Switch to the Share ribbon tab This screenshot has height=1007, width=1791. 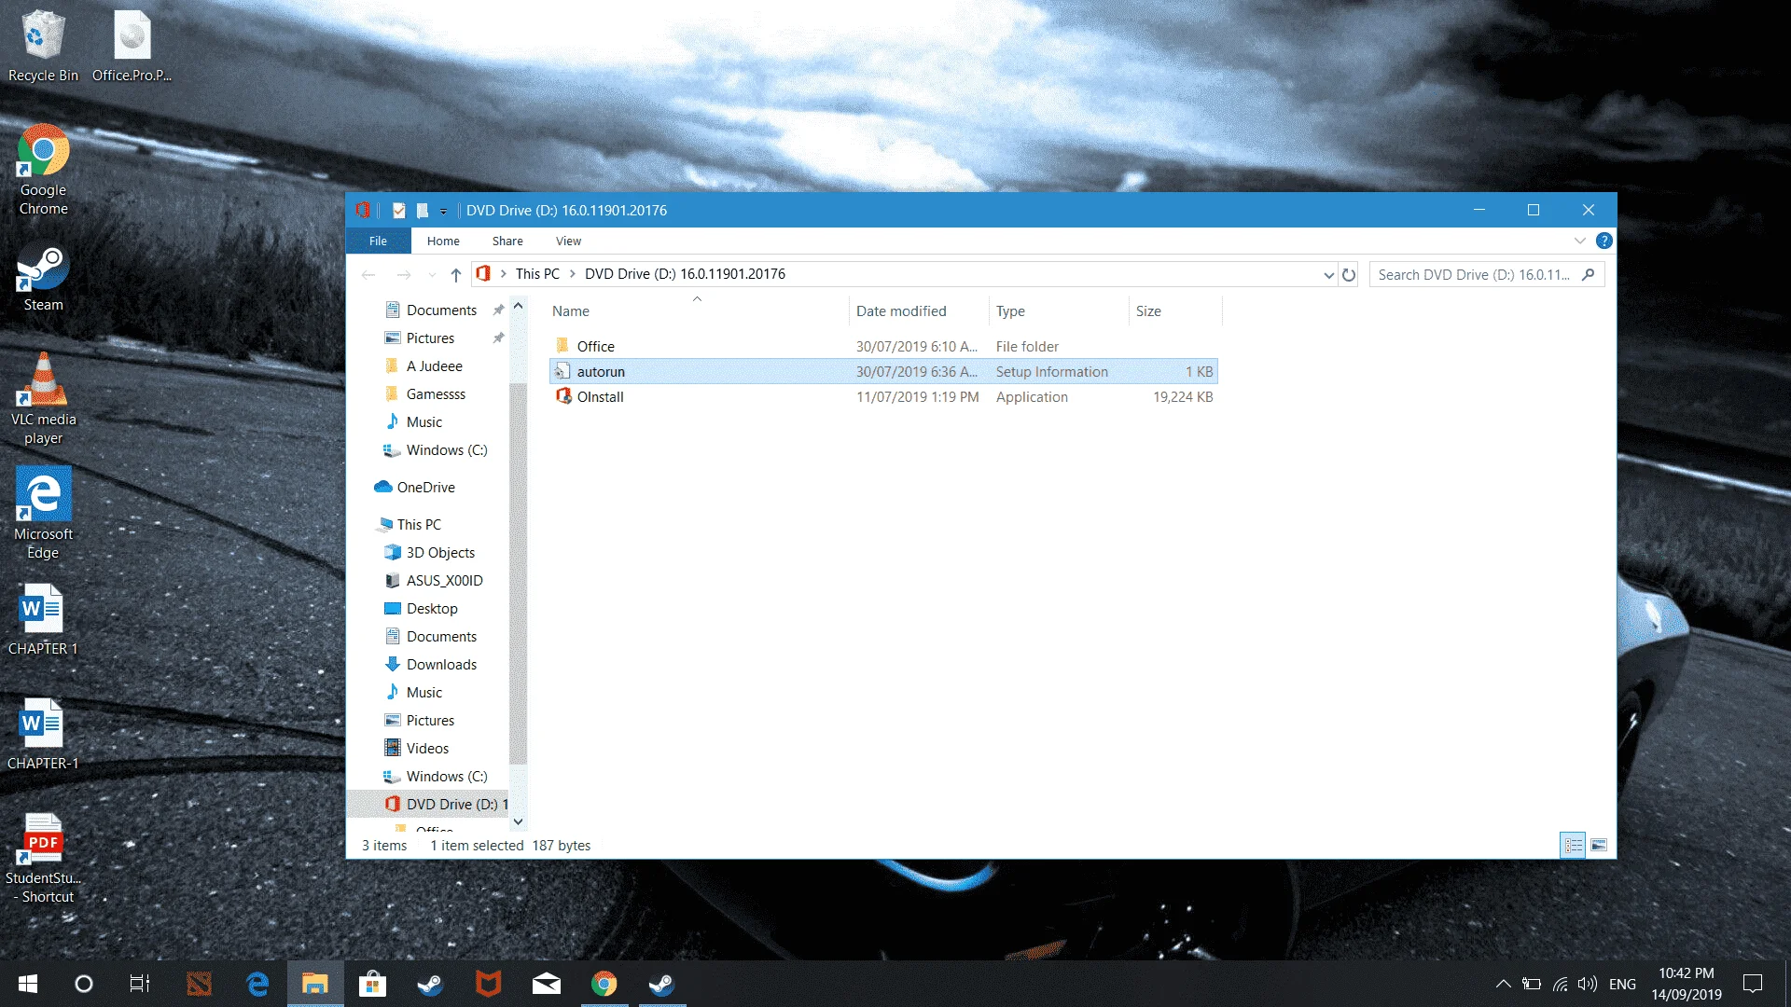click(x=507, y=241)
